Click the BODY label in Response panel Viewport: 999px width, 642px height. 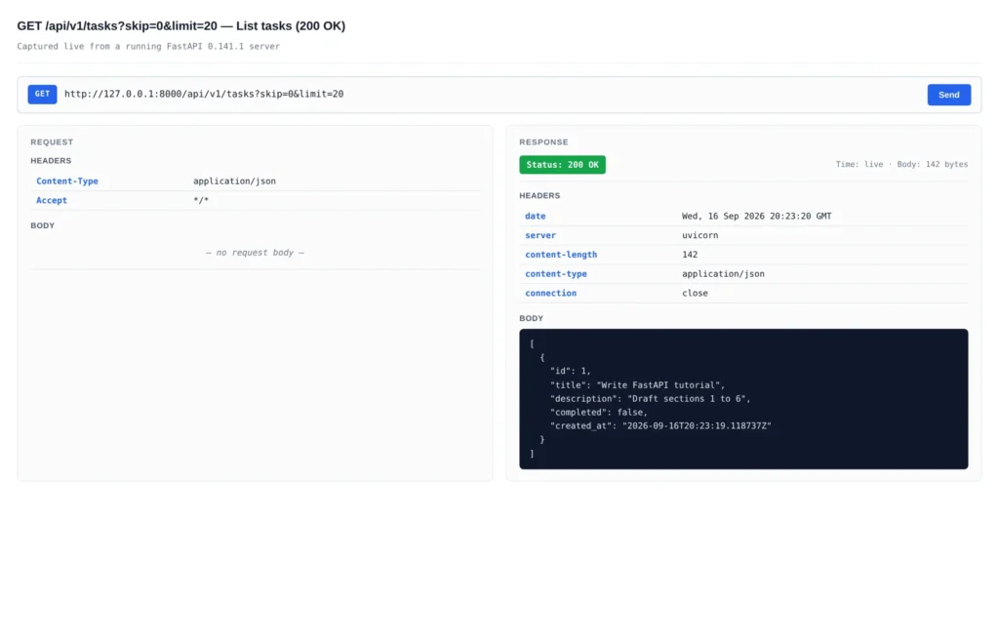coord(532,318)
